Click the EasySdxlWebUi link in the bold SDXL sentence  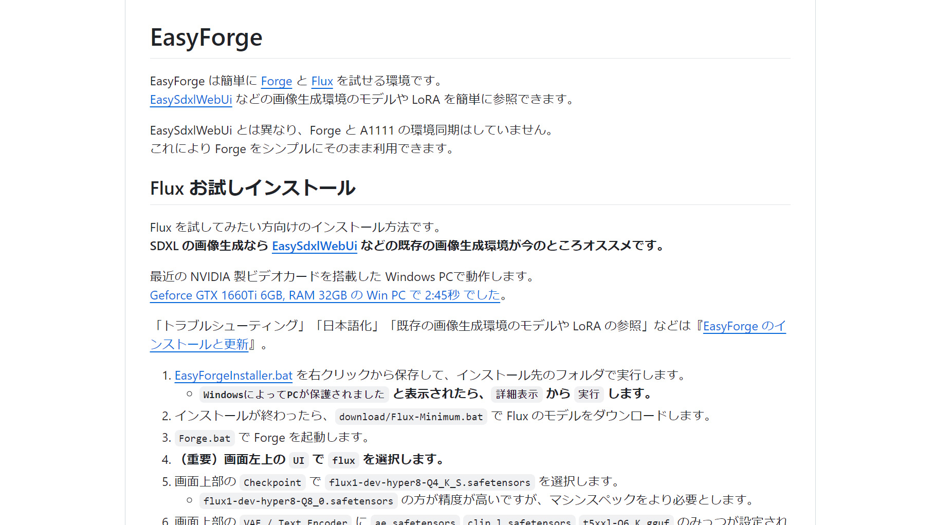(314, 246)
